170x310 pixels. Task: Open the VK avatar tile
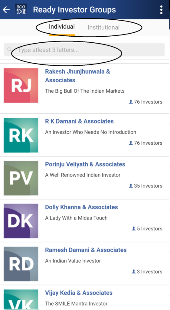click(x=21, y=300)
